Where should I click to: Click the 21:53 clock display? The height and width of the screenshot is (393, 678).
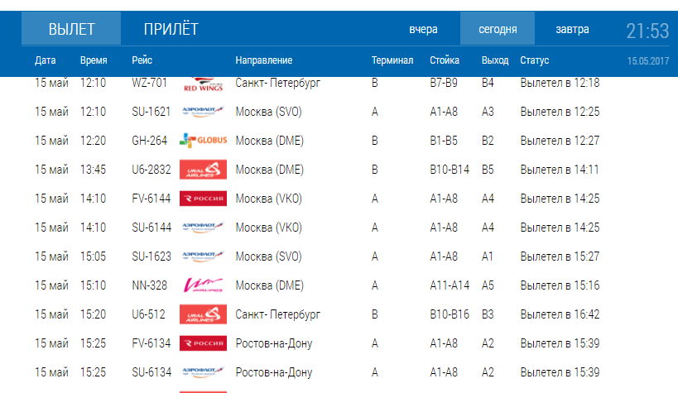(x=647, y=31)
